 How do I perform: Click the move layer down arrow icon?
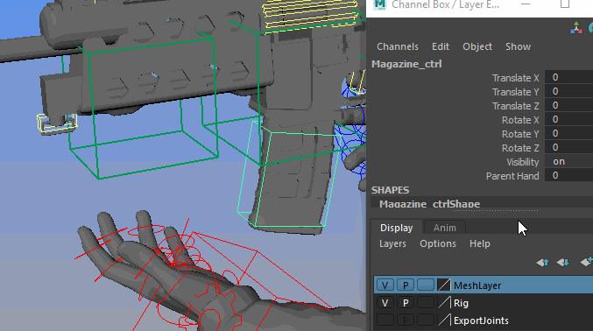click(x=562, y=262)
